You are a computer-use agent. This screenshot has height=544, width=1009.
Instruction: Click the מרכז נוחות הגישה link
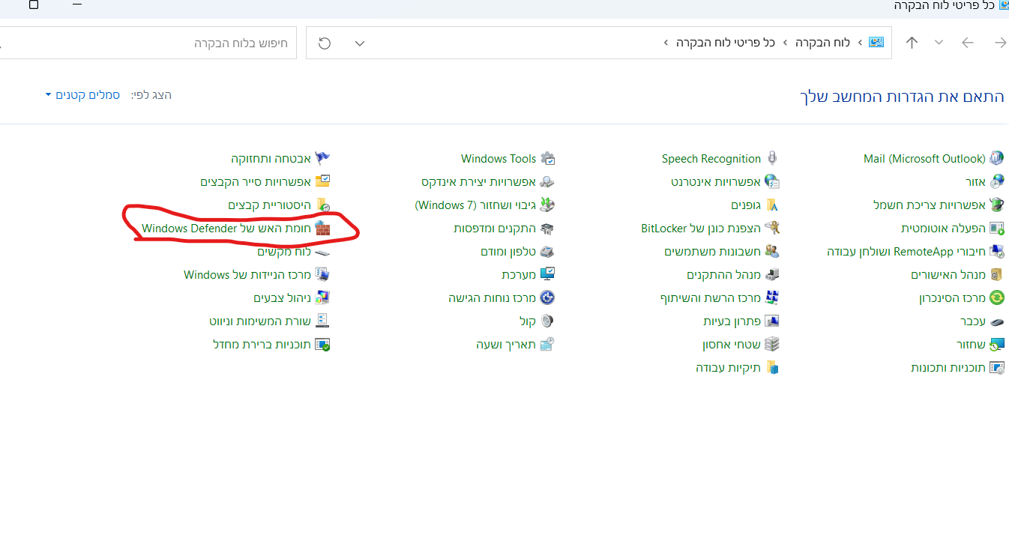coord(492,297)
